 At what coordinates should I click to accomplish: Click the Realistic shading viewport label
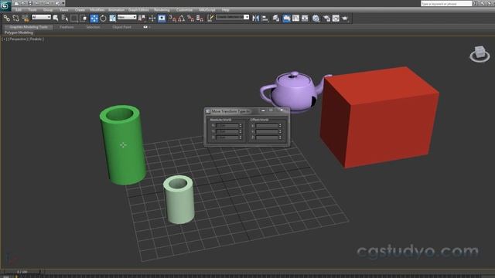point(36,39)
